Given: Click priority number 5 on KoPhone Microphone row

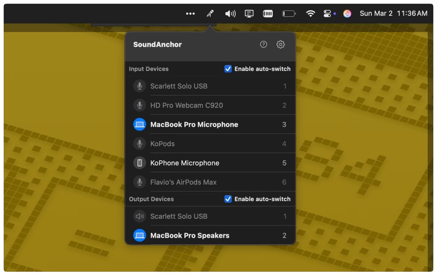Looking at the screenshot, I should click(x=284, y=163).
